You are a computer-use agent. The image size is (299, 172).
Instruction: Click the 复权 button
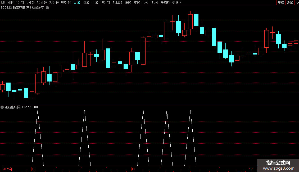click(281, 2)
